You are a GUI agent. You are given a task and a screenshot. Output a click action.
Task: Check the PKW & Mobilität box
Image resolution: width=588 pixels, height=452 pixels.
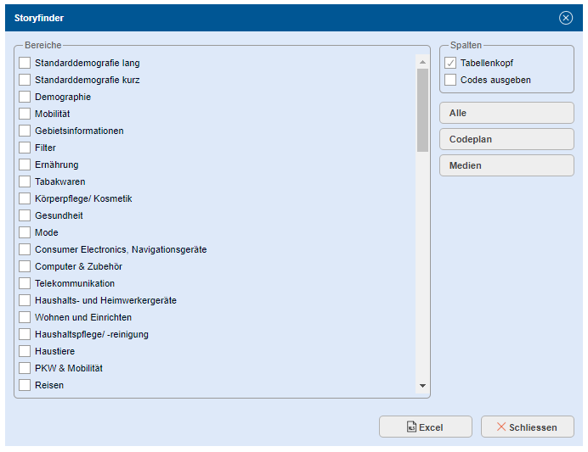click(x=25, y=368)
